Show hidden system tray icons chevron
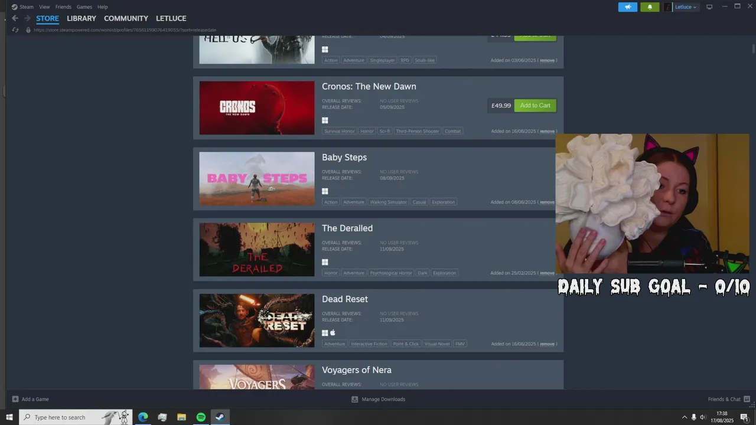Screen dimensions: 756x425 pyautogui.click(x=685, y=417)
